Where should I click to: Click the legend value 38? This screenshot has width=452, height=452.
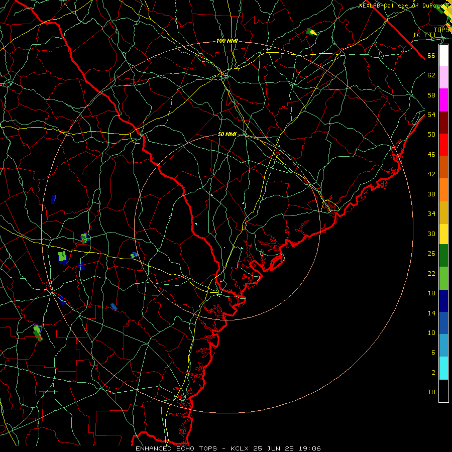click(431, 194)
